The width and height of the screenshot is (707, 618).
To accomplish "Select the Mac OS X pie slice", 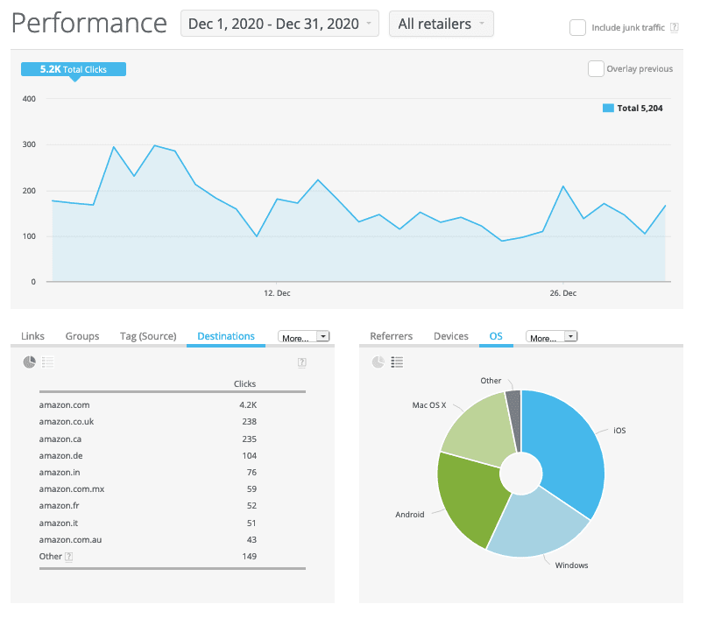I will point(480,430).
